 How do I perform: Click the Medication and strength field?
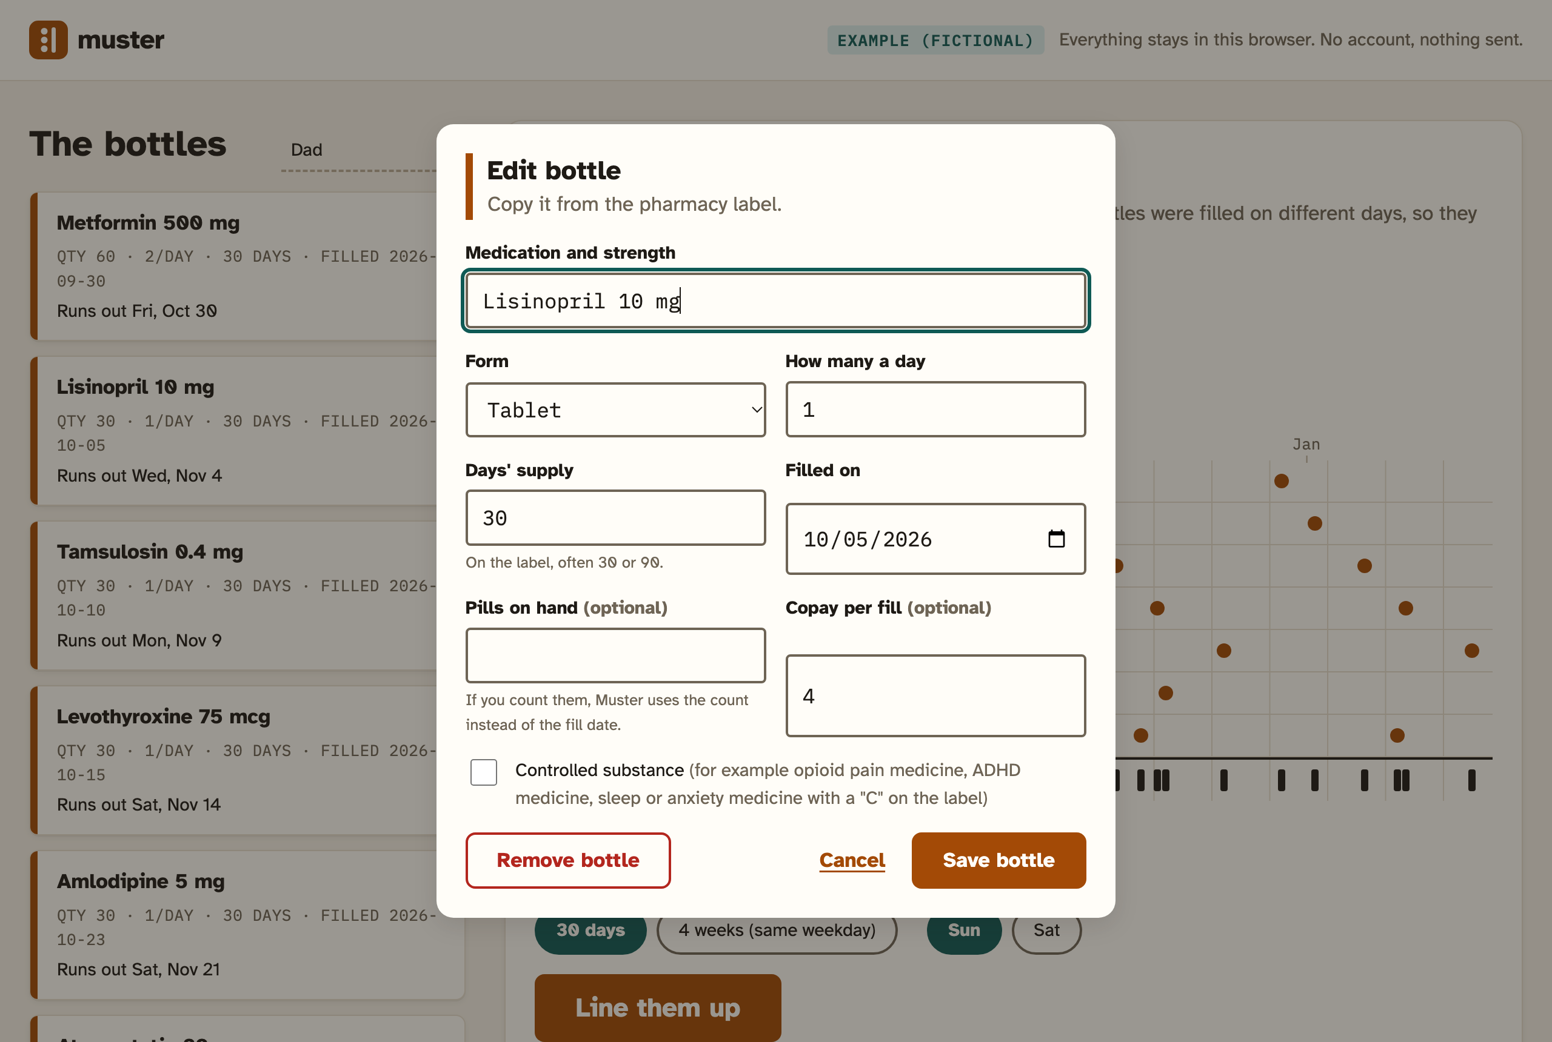point(775,301)
